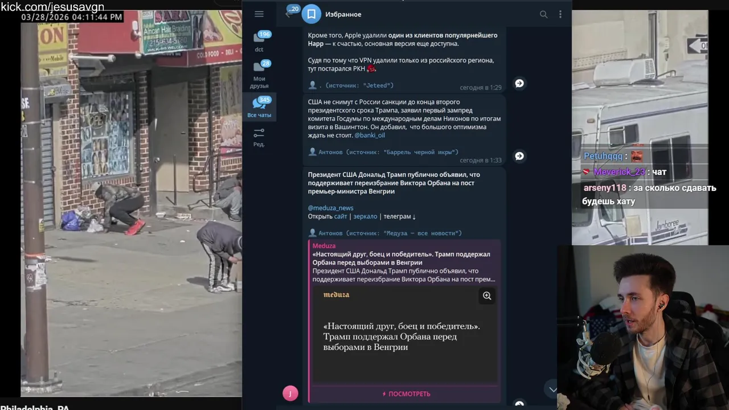Click the Petuhqqq username in stream chat
The height and width of the screenshot is (410, 729).
click(x=603, y=156)
